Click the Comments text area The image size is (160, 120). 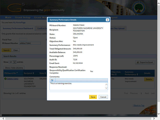pyautogui.click(x=77, y=86)
